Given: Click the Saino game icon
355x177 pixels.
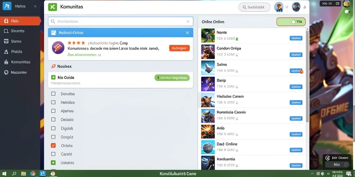Looking at the screenshot, I should click(208, 68).
